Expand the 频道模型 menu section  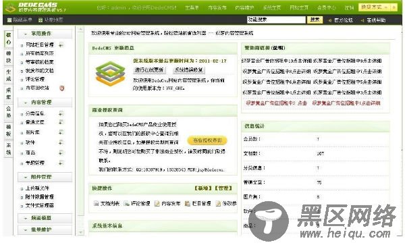click(x=45, y=218)
